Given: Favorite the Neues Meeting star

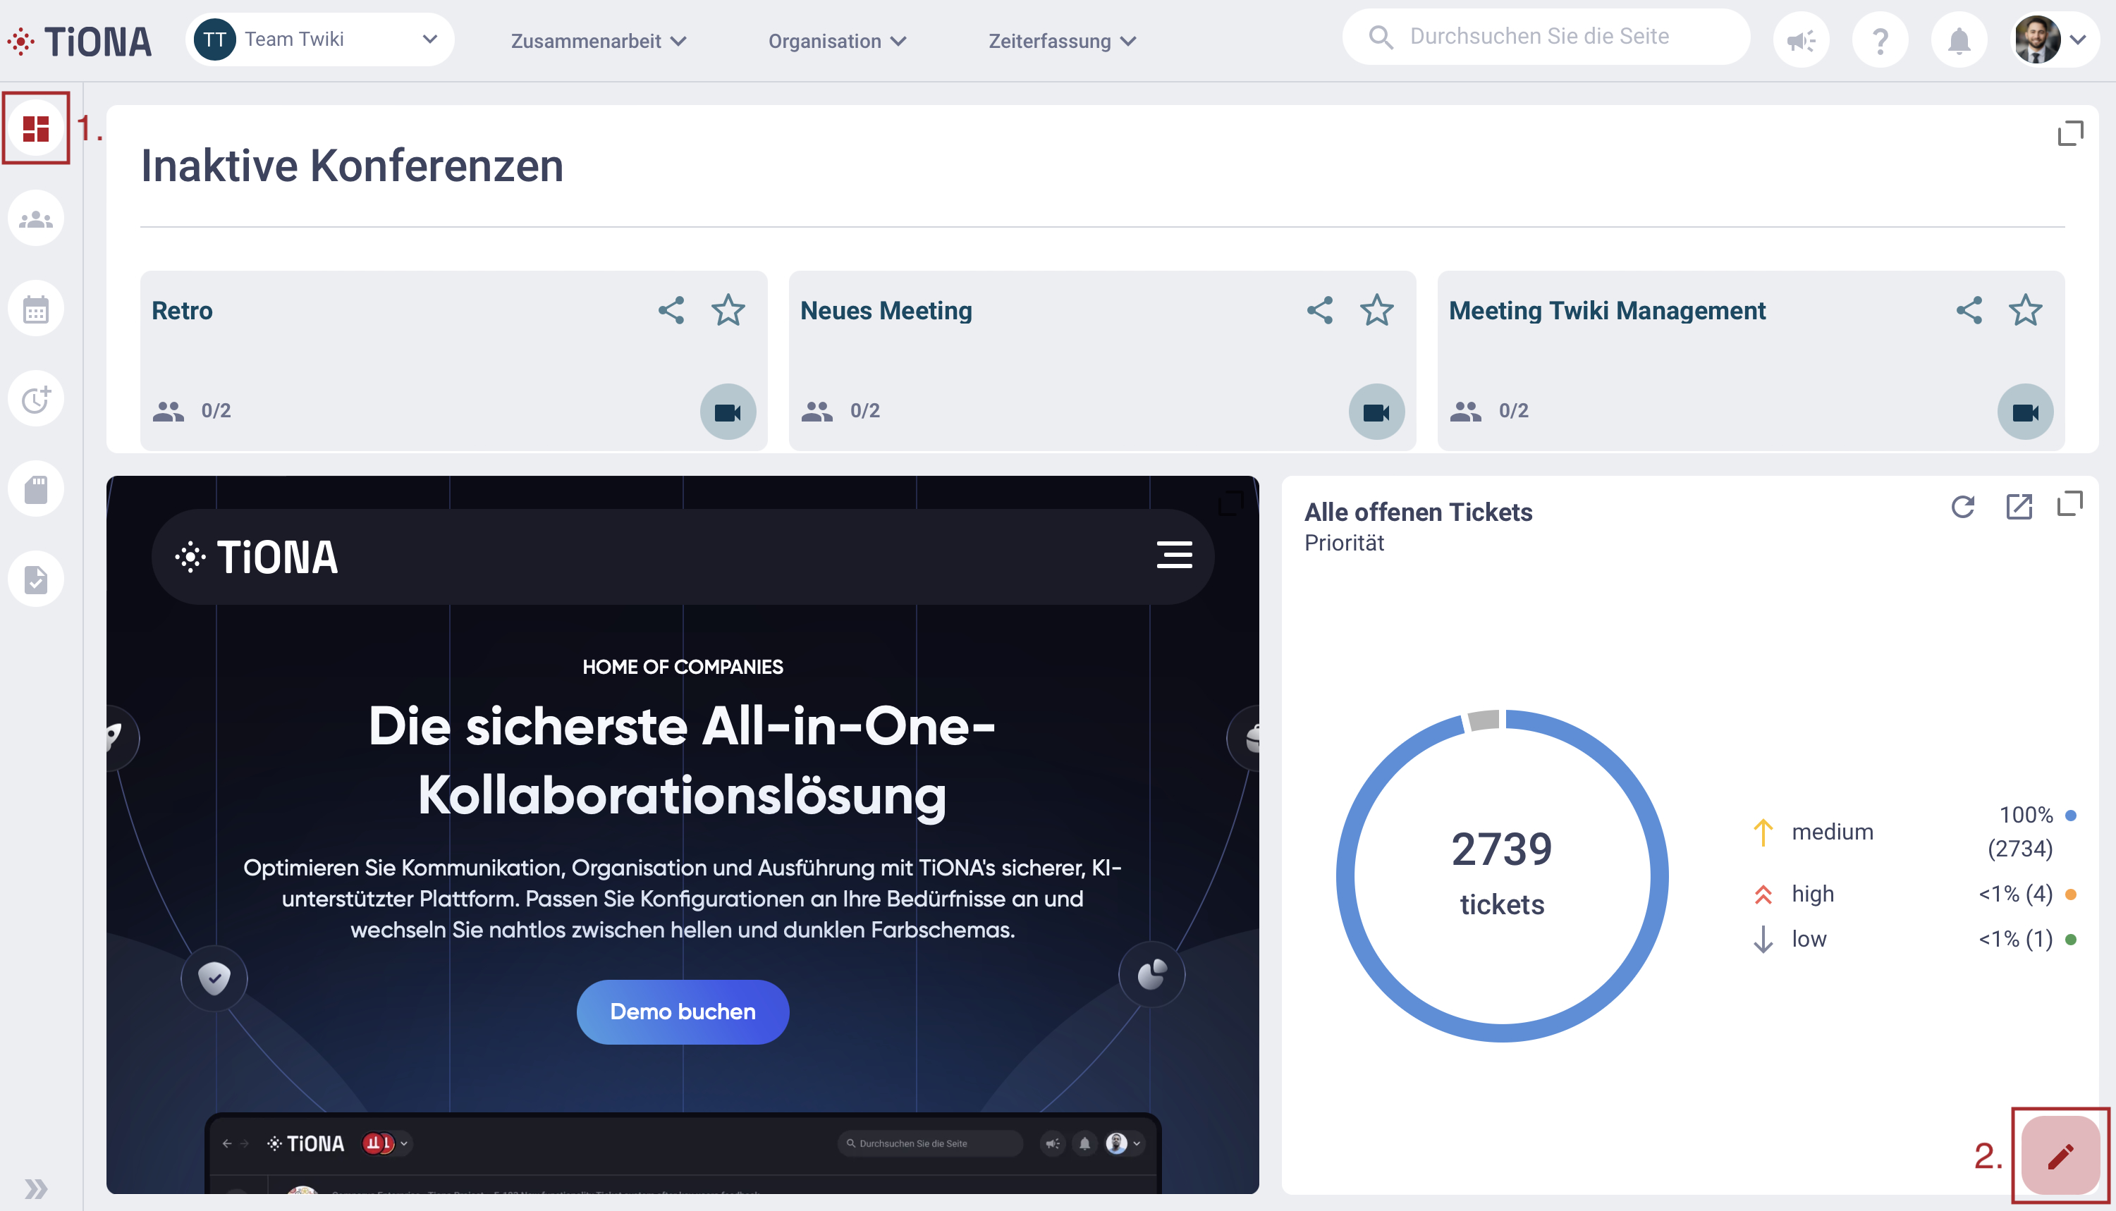Looking at the screenshot, I should point(1376,310).
